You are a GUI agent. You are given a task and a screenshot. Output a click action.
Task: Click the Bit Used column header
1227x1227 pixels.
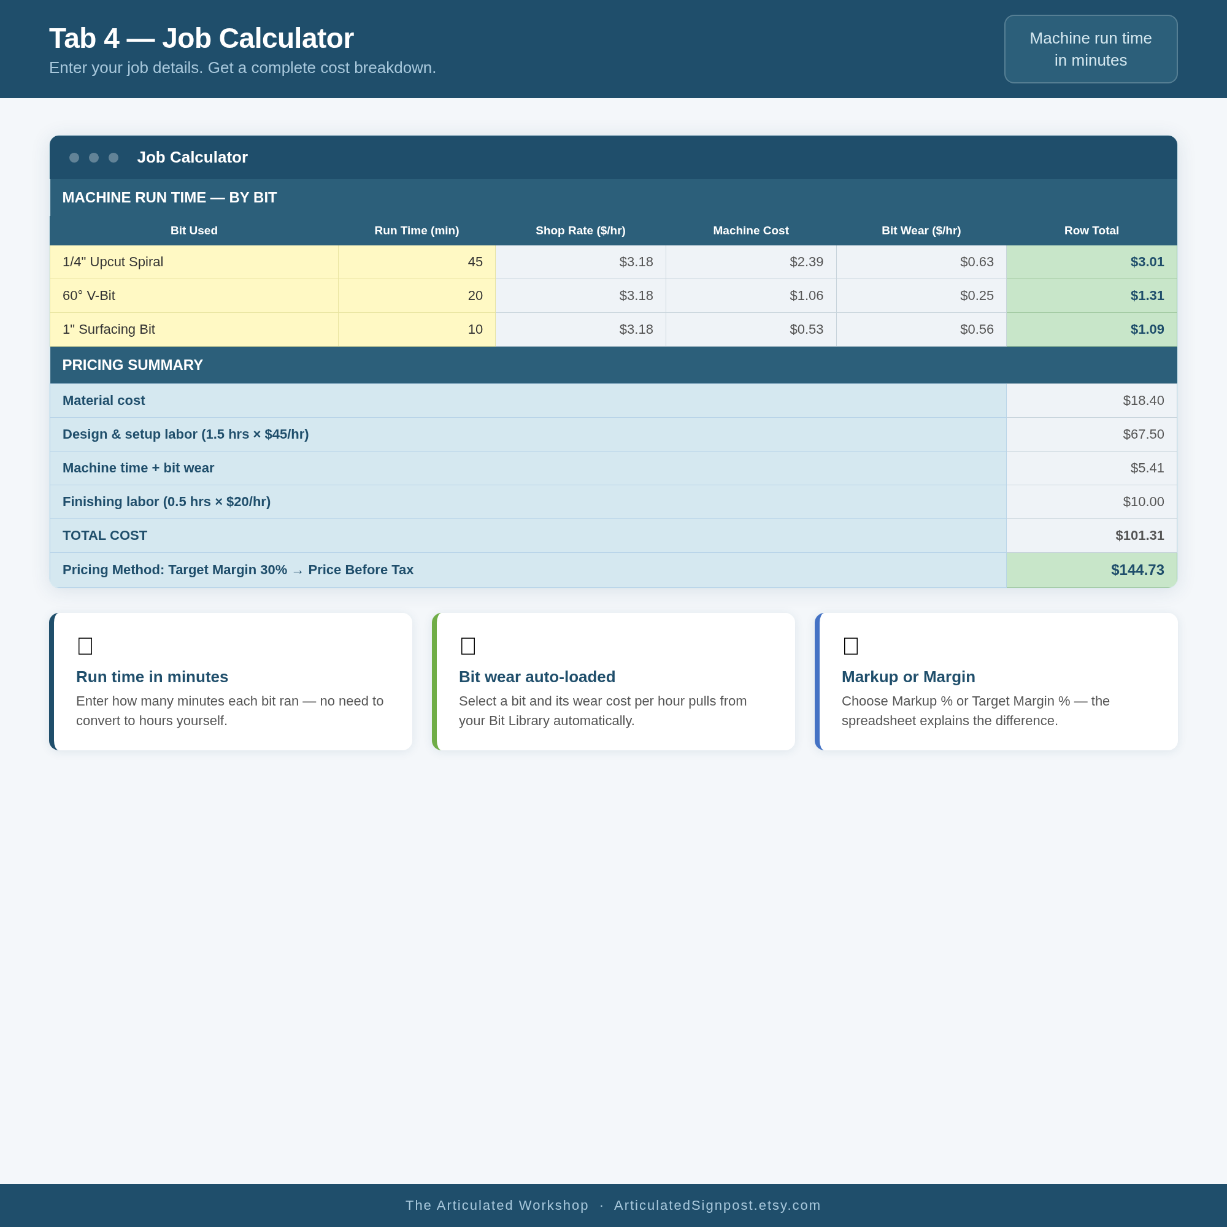(194, 231)
